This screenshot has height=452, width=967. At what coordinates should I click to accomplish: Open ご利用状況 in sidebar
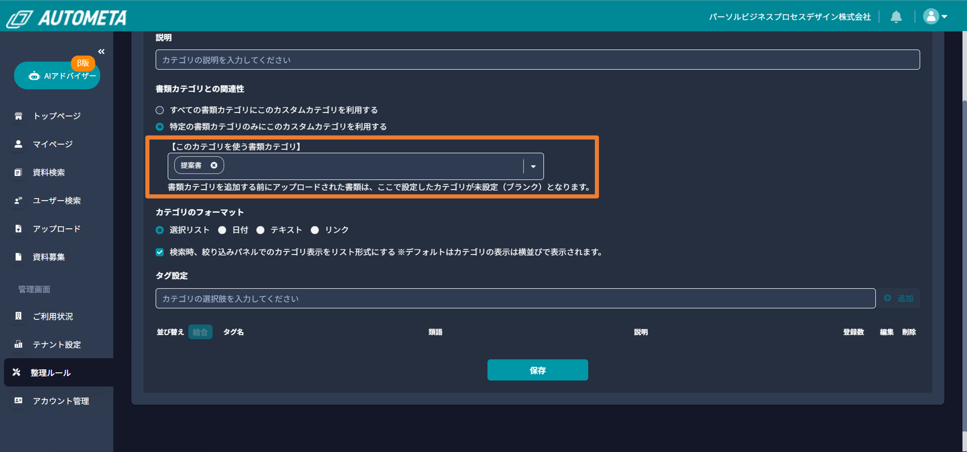tap(53, 316)
